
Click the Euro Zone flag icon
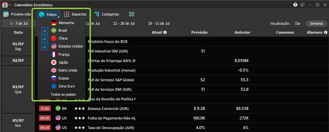coord(54,86)
